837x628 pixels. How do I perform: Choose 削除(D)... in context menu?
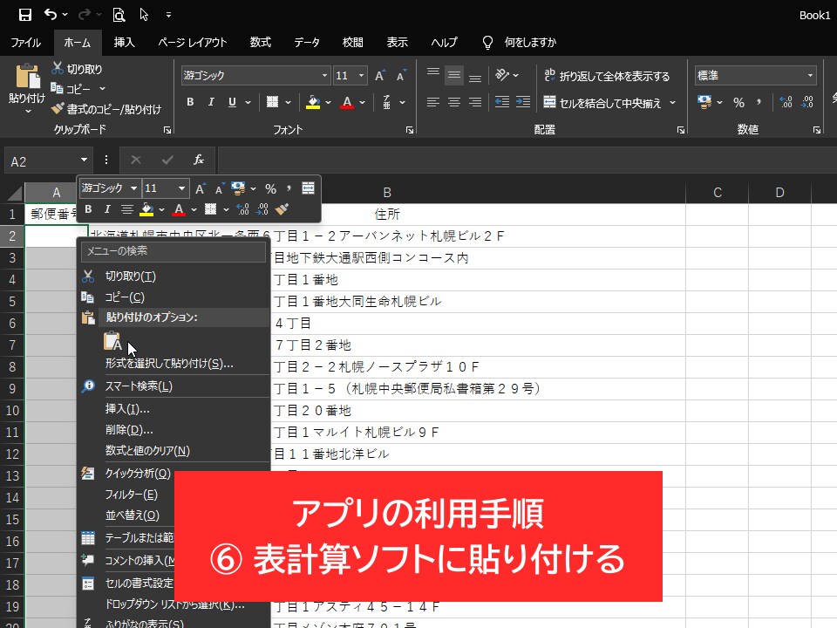click(x=174, y=430)
